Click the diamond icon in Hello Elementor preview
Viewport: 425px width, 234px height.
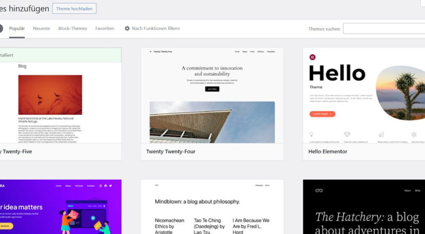pos(347,135)
